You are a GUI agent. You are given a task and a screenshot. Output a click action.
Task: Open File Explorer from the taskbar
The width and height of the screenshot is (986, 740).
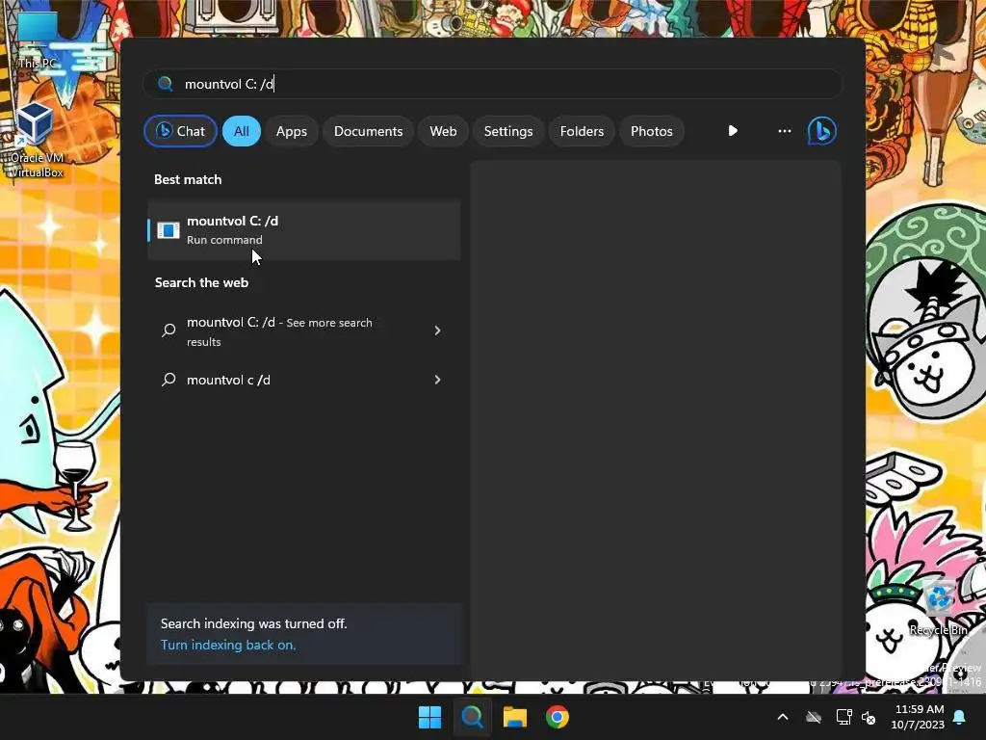tap(515, 717)
